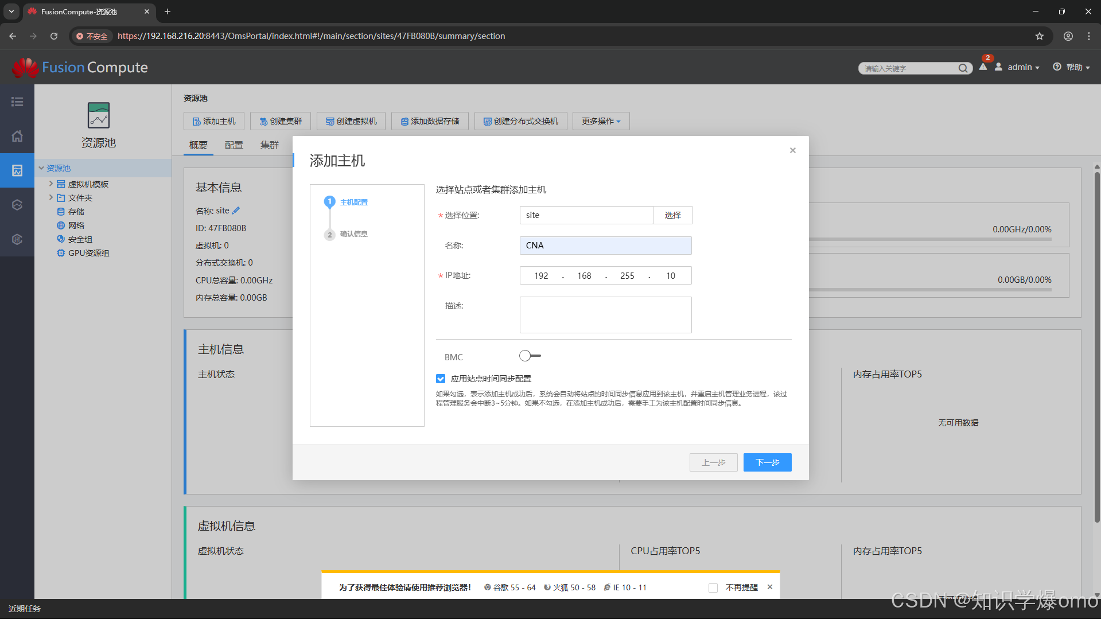Click the 创建集群 toolbar button
Screen dimensions: 1101x619
(280, 121)
